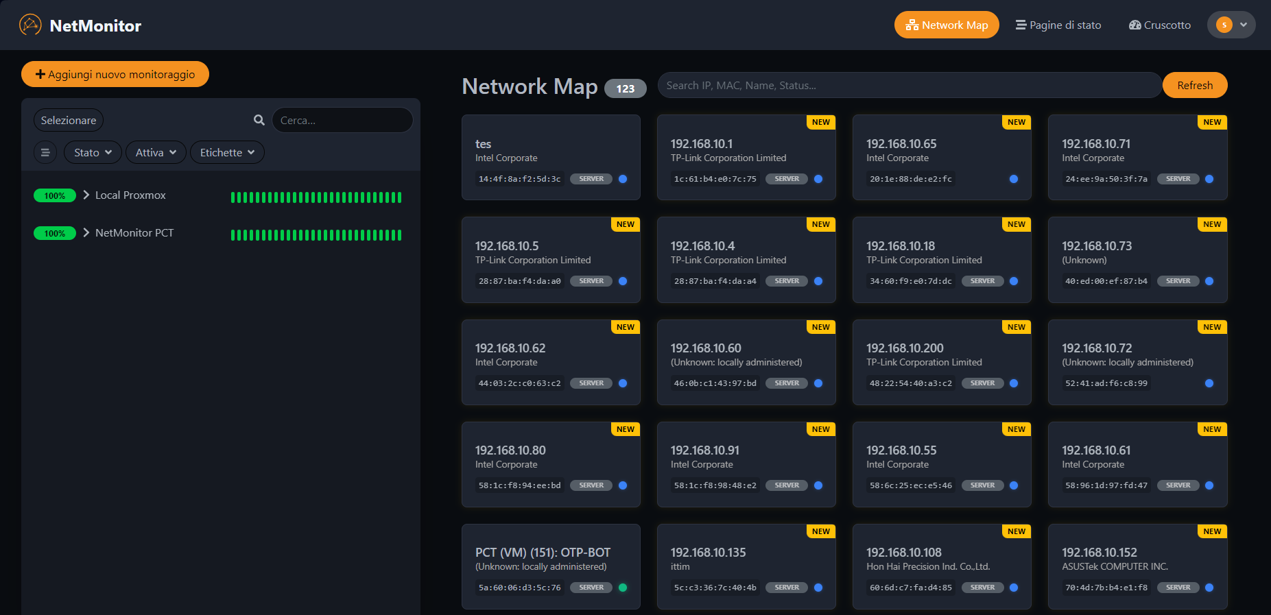1271x615 pixels.
Task: Click Aggiungi nuovo monitoraggio button
Action: point(115,74)
